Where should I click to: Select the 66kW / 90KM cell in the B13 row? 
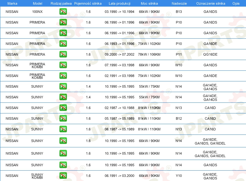pos(149,12)
